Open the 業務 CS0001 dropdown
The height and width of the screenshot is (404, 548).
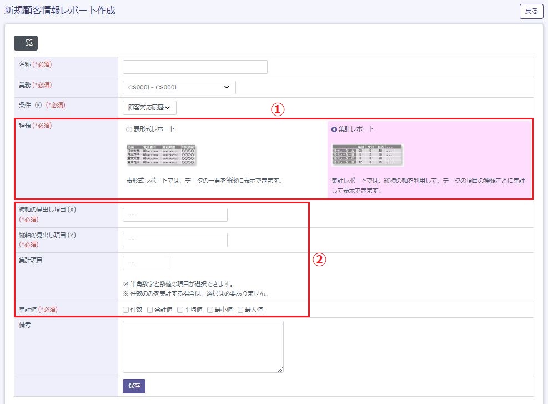179,87
